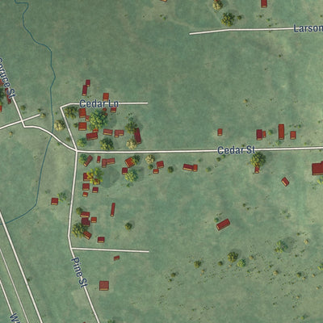Select the isolated red building west of Pine St
323x323 pixels.
55,201
